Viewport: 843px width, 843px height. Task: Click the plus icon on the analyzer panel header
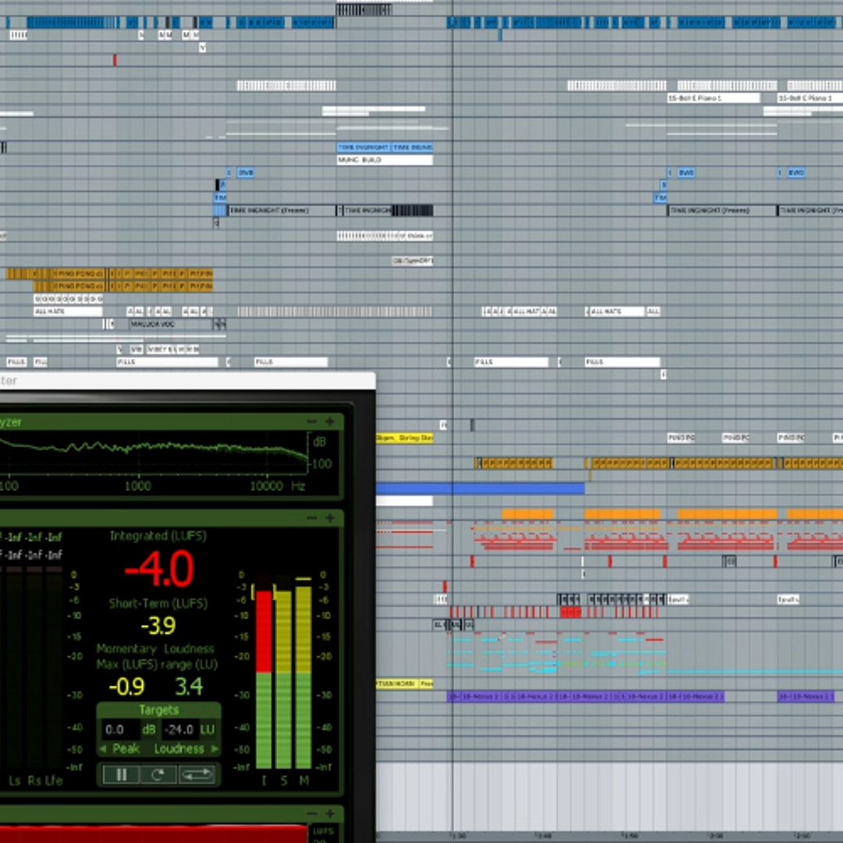tap(329, 421)
